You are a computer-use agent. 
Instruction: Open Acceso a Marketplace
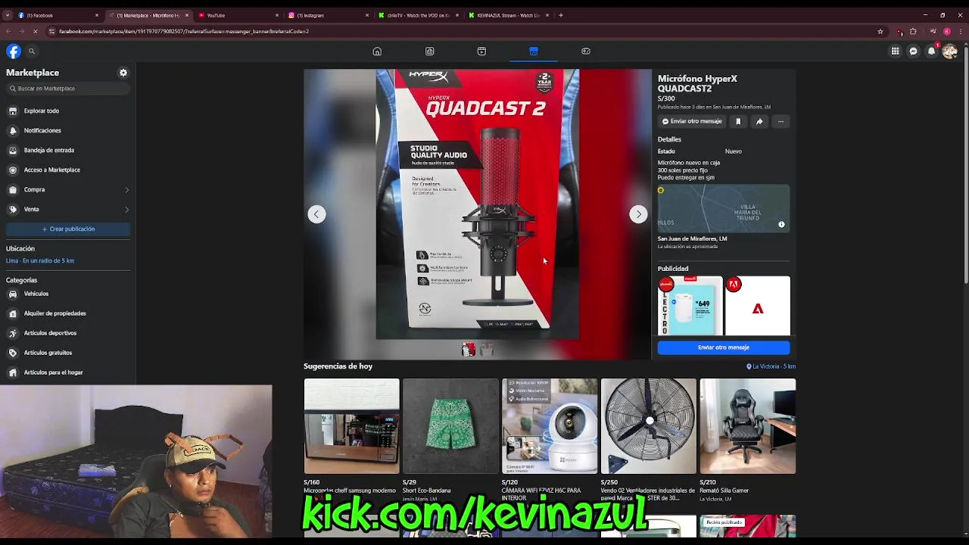tap(68, 170)
